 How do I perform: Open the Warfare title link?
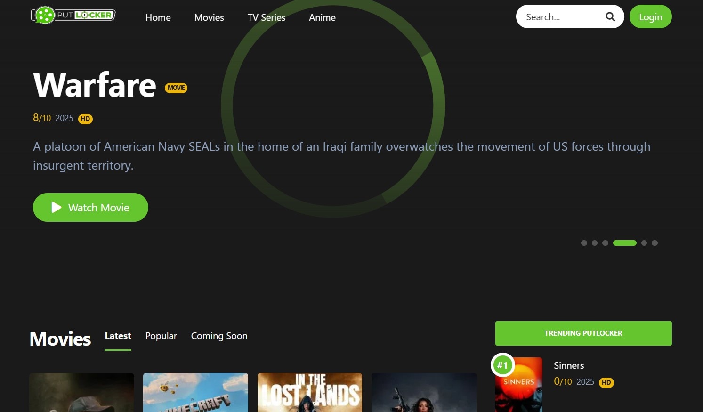click(x=94, y=85)
